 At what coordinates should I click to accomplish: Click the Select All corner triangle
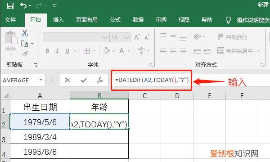click(x=6, y=95)
